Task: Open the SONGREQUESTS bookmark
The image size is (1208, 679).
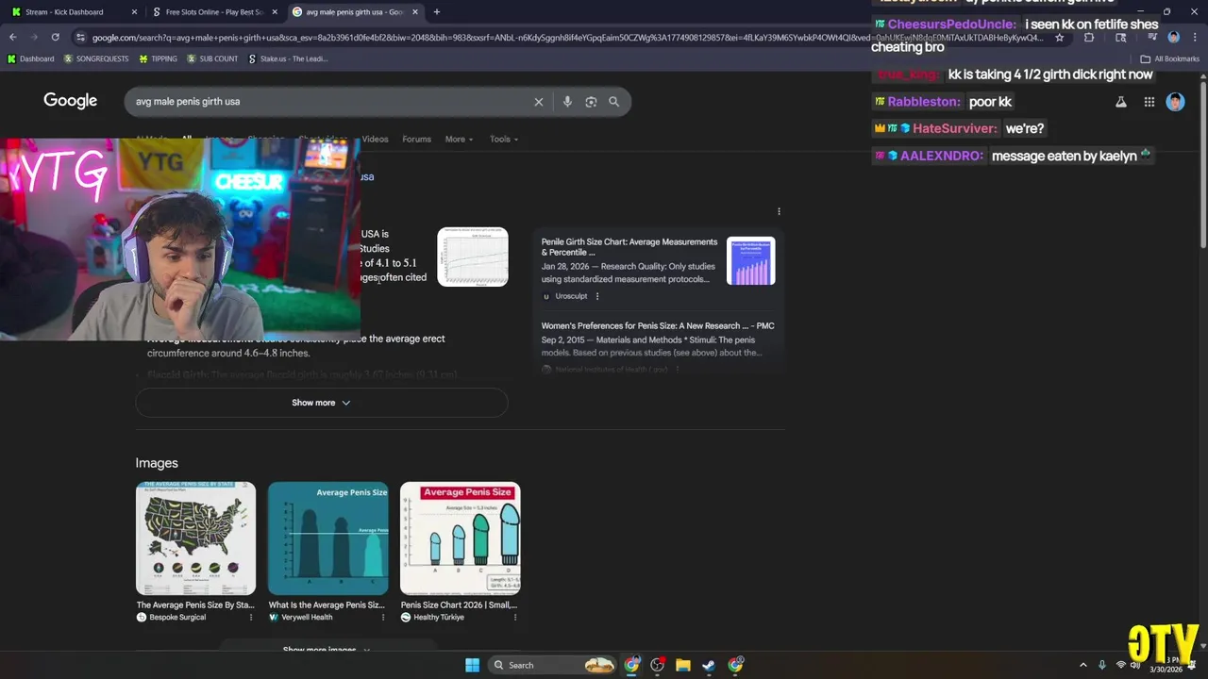Action: tap(96, 58)
